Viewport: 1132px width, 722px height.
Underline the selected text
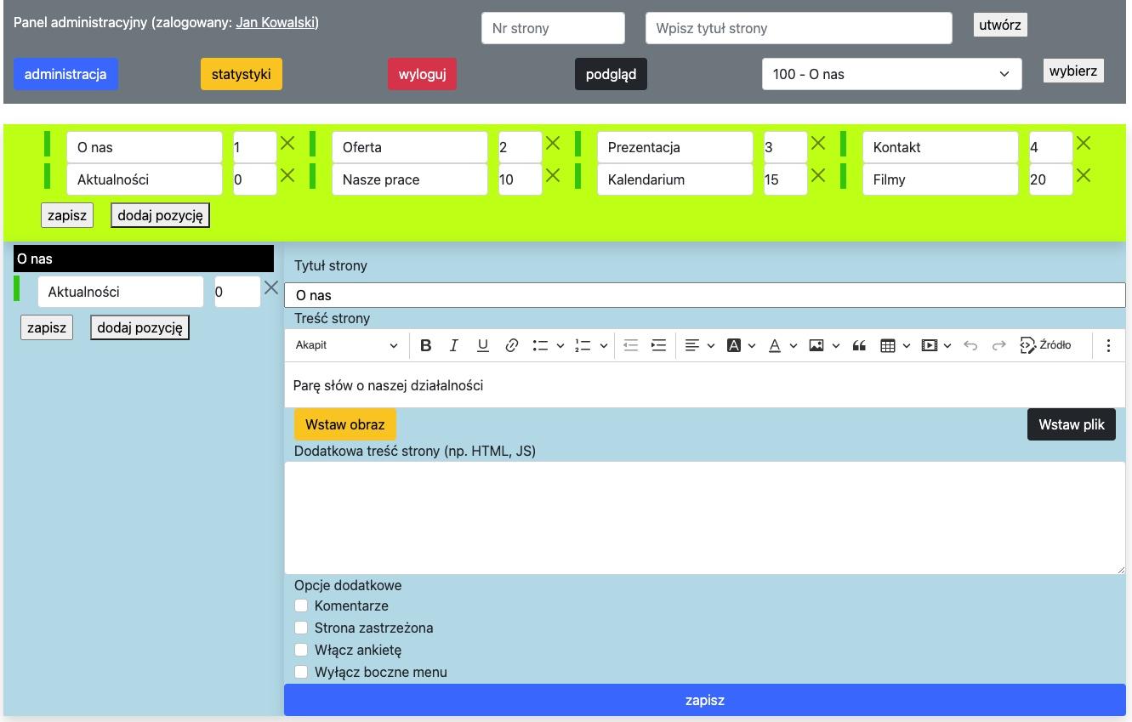483,345
